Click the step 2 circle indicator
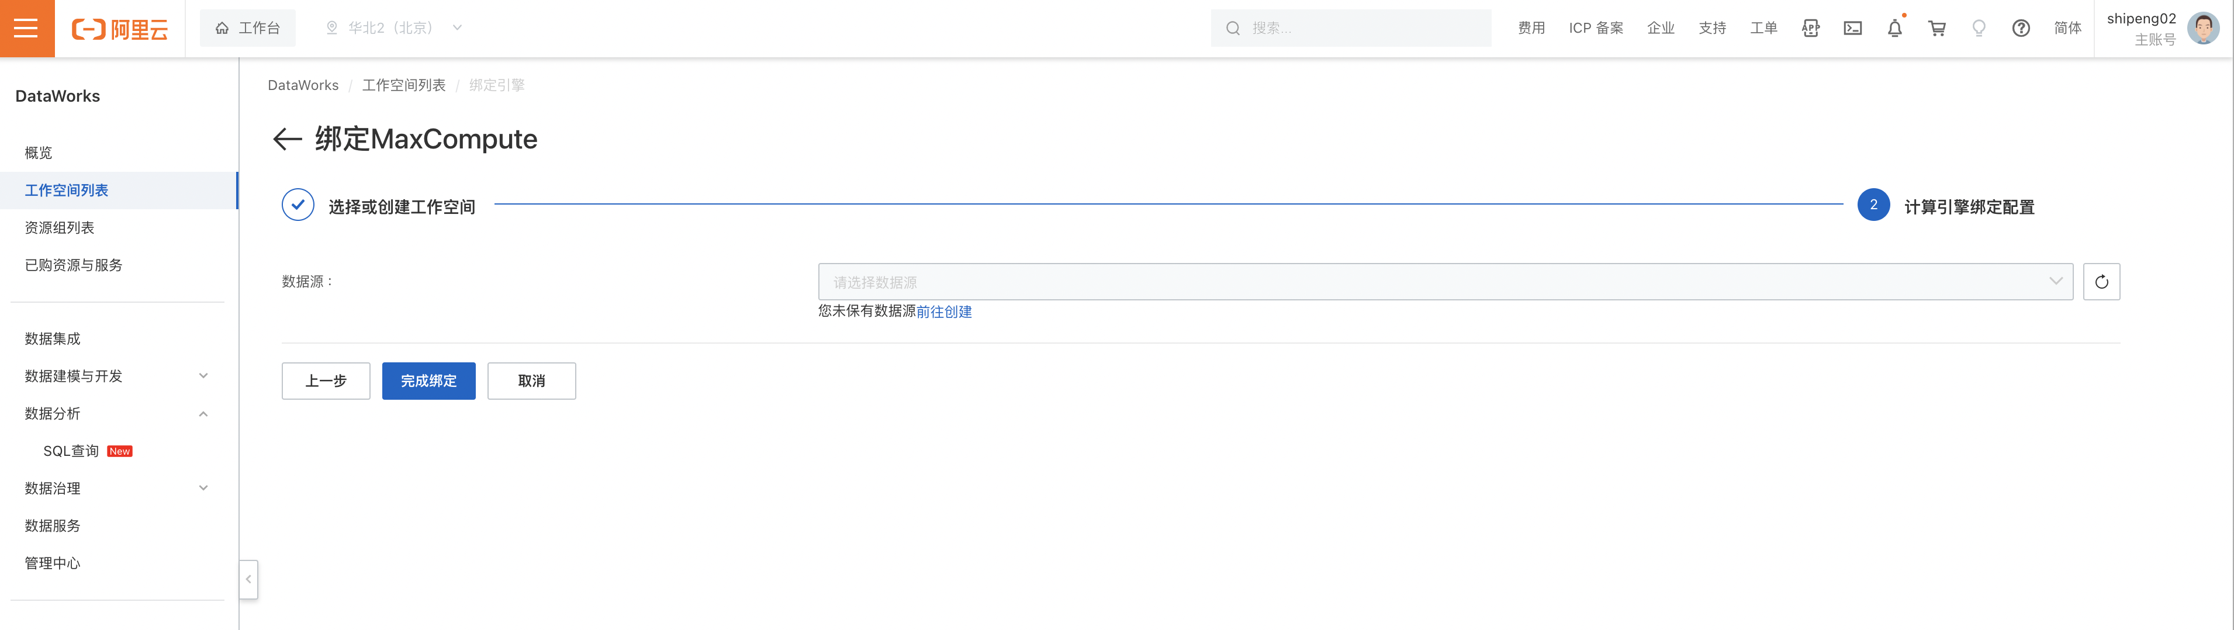 (1873, 205)
